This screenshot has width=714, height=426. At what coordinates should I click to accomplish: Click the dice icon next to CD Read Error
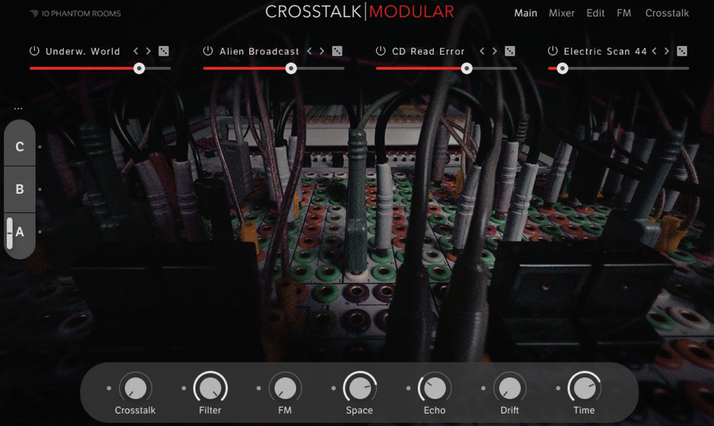pyautogui.click(x=510, y=51)
